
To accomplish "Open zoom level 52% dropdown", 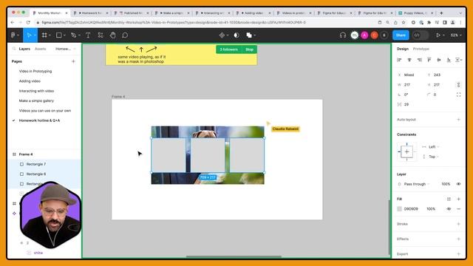I will [456, 35].
